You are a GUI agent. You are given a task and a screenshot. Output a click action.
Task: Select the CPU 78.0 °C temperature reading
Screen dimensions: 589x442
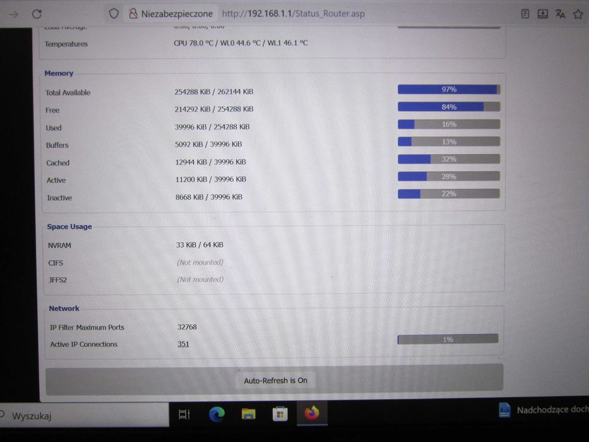(193, 43)
